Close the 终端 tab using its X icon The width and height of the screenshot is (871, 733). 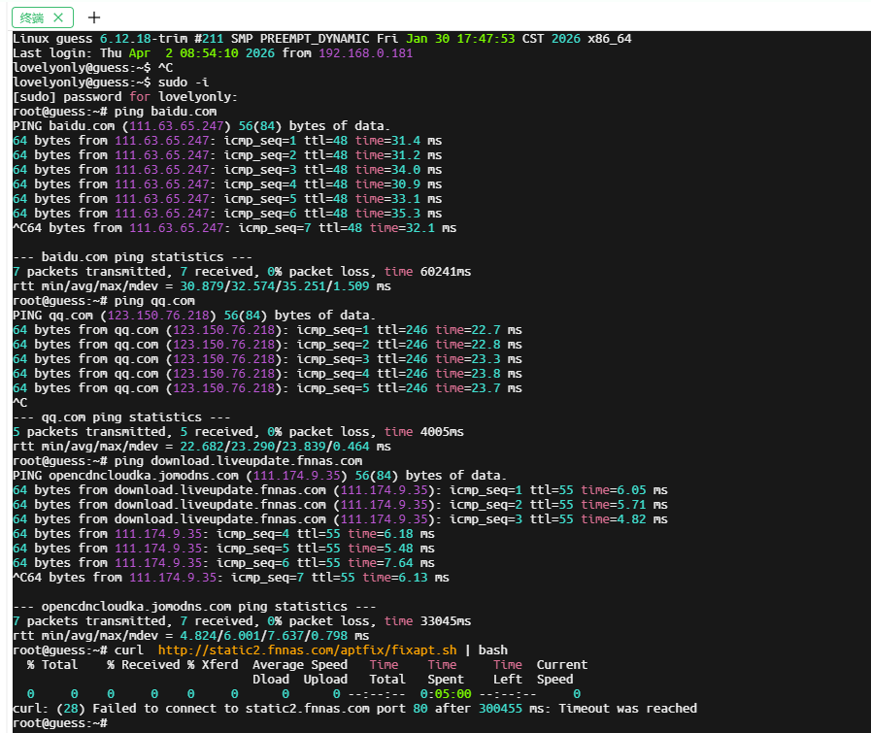coord(60,17)
